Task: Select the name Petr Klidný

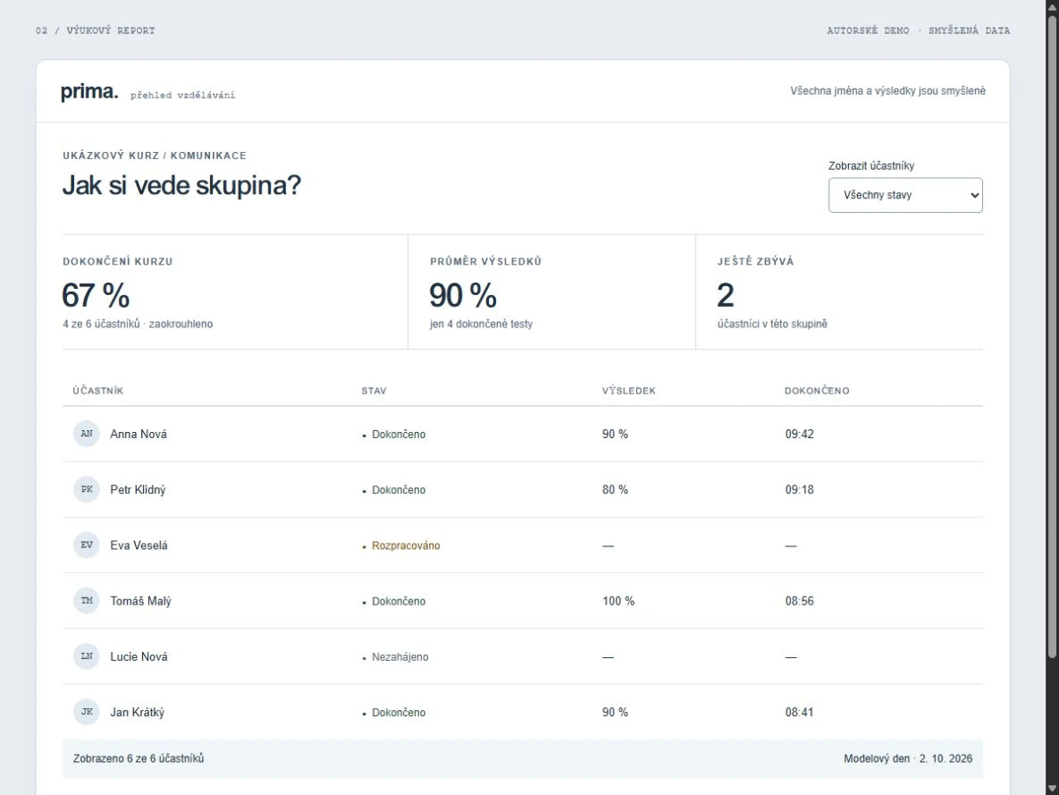Action: point(138,489)
